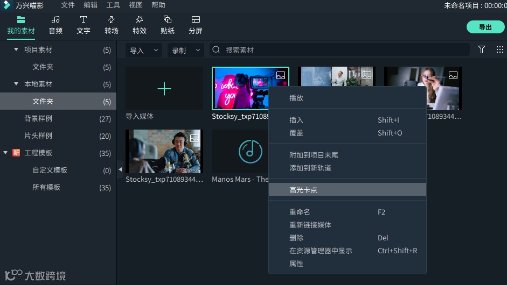Viewport: 507px width, 285px height.
Task: Click the 未命名项目 project title
Action: point(462,5)
